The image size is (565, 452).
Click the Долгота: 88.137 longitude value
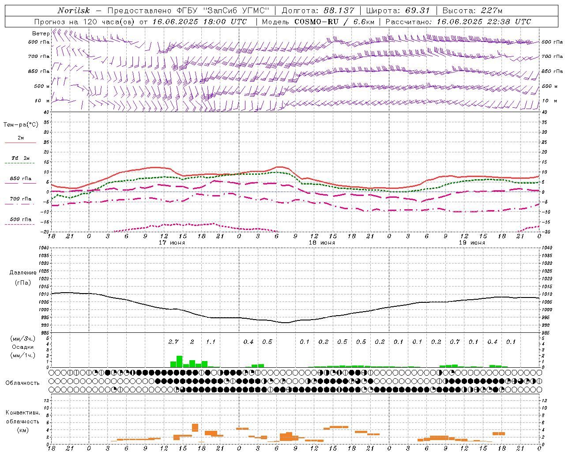click(x=318, y=11)
